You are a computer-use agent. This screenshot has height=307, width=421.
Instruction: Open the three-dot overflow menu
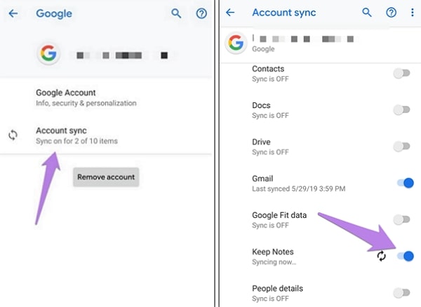pos(413,13)
